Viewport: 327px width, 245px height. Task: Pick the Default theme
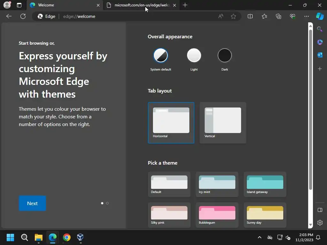tap(169, 184)
